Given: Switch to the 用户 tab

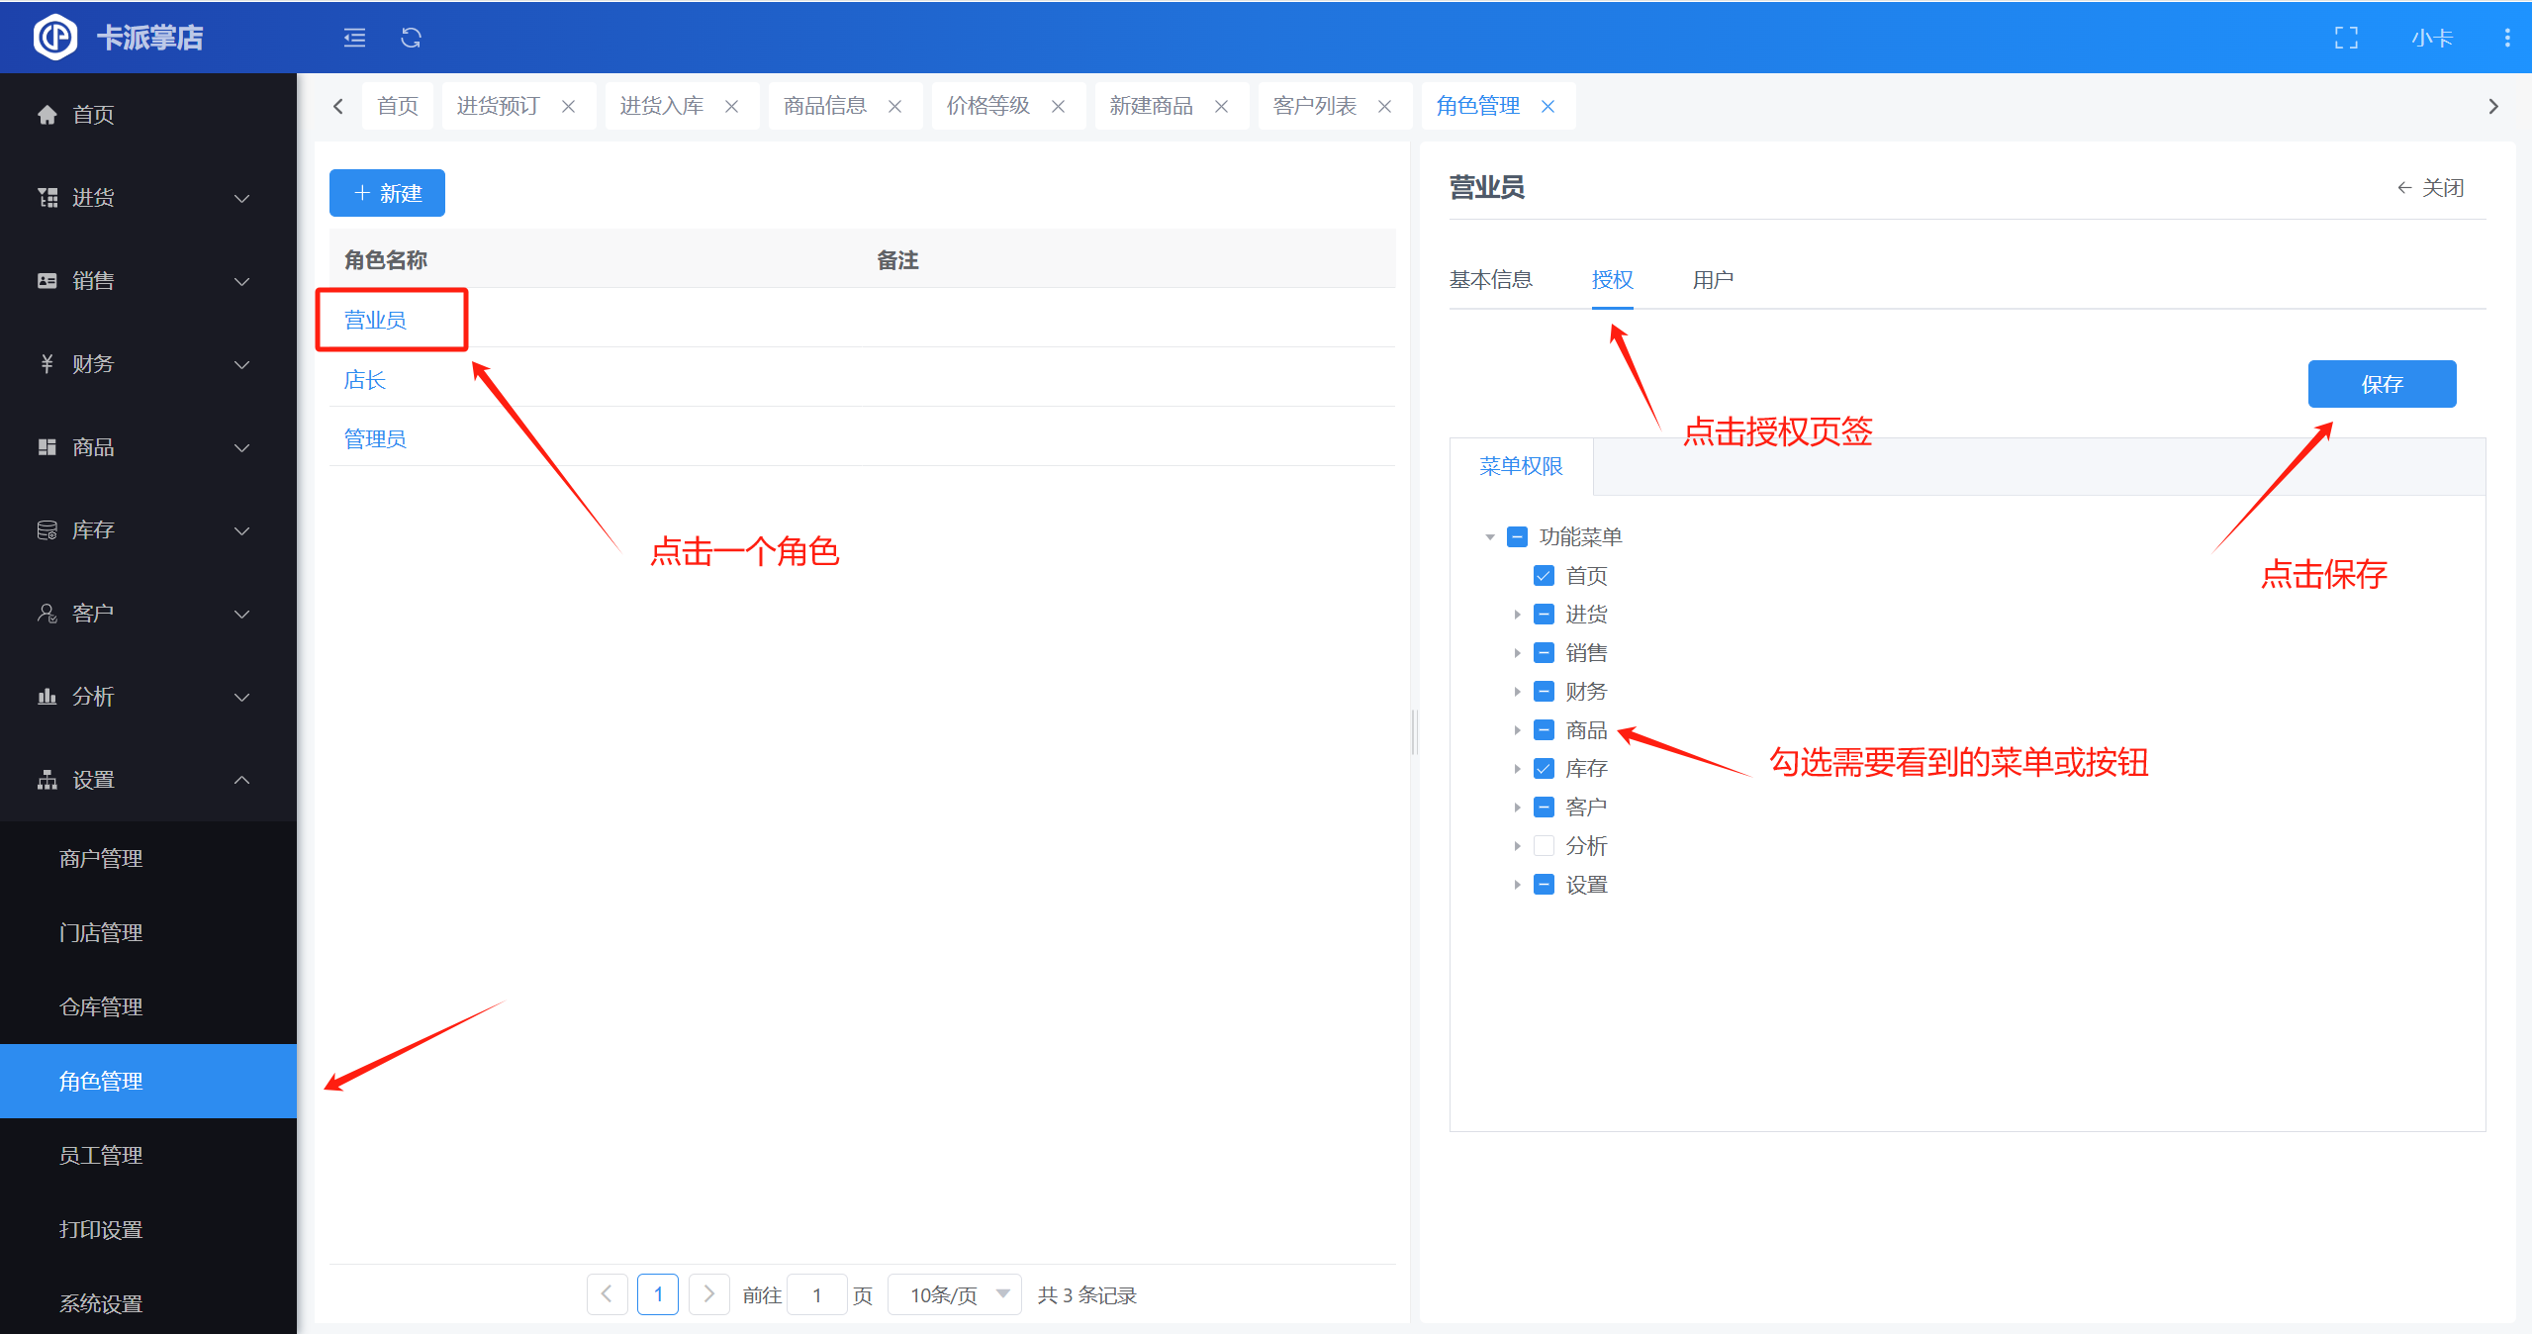Looking at the screenshot, I should [x=1712, y=280].
